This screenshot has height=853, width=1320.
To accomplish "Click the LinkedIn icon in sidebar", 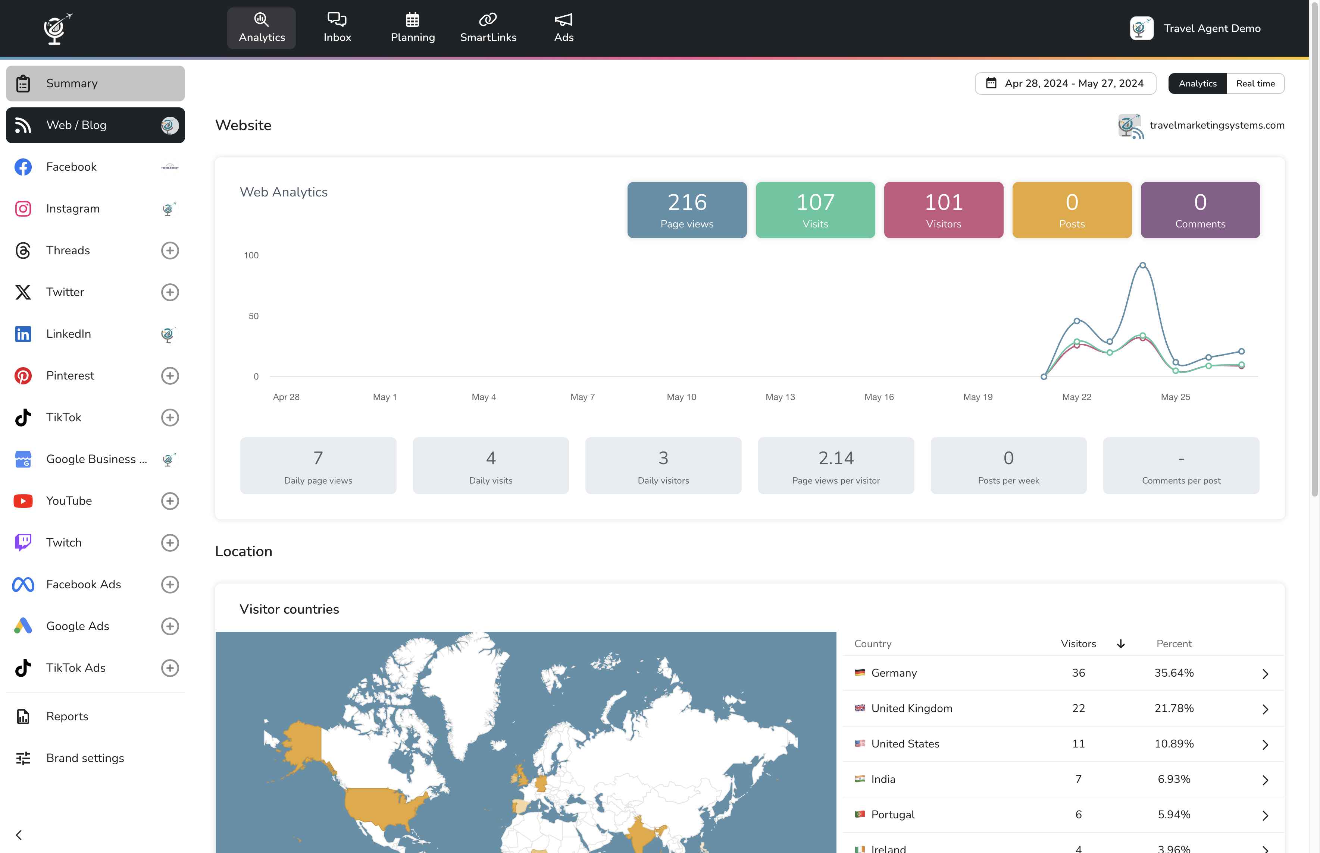I will click(23, 334).
